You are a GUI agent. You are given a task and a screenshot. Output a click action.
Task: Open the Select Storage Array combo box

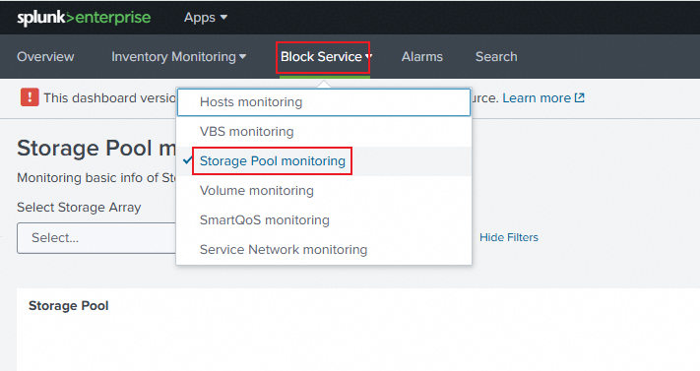click(x=96, y=238)
